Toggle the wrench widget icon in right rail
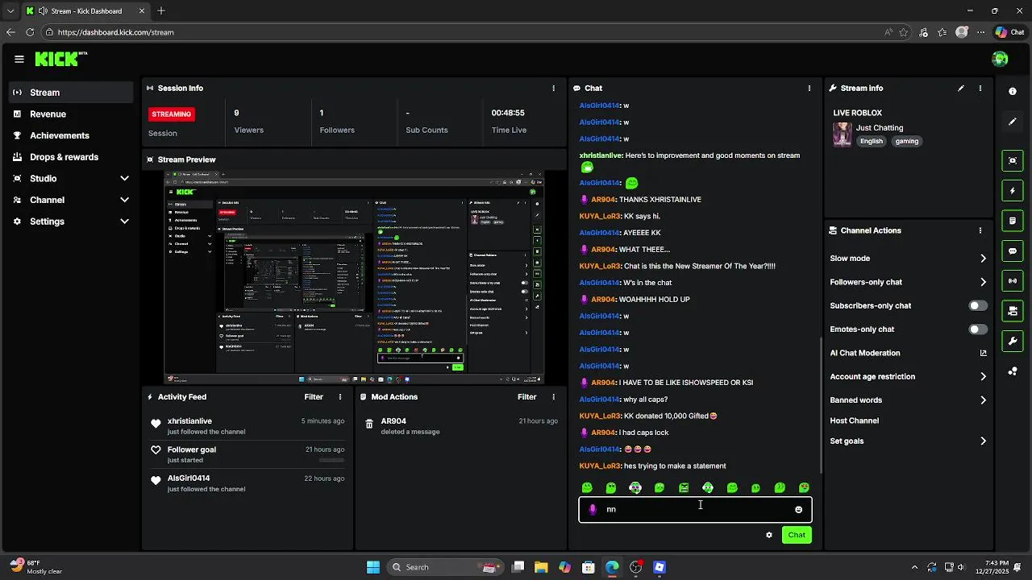1032x580 pixels. click(1013, 342)
